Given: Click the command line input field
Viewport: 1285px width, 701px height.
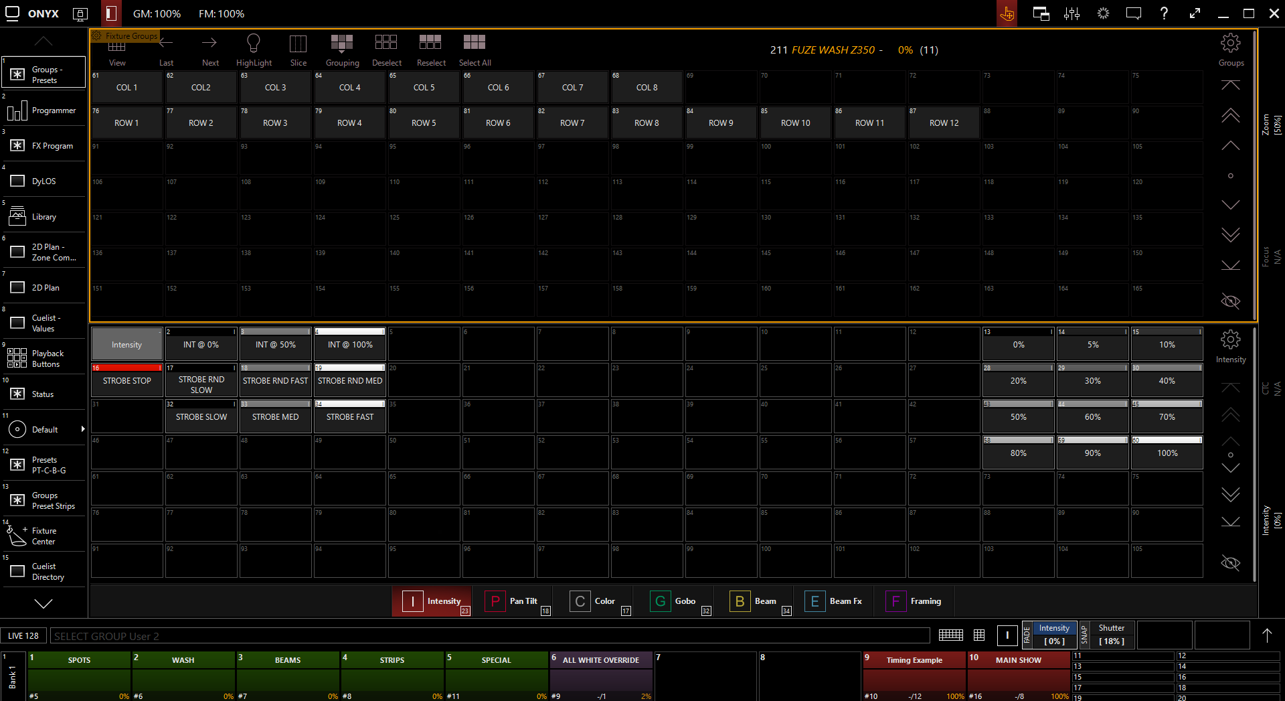Looking at the screenshot, I should (x=490, y=636).
